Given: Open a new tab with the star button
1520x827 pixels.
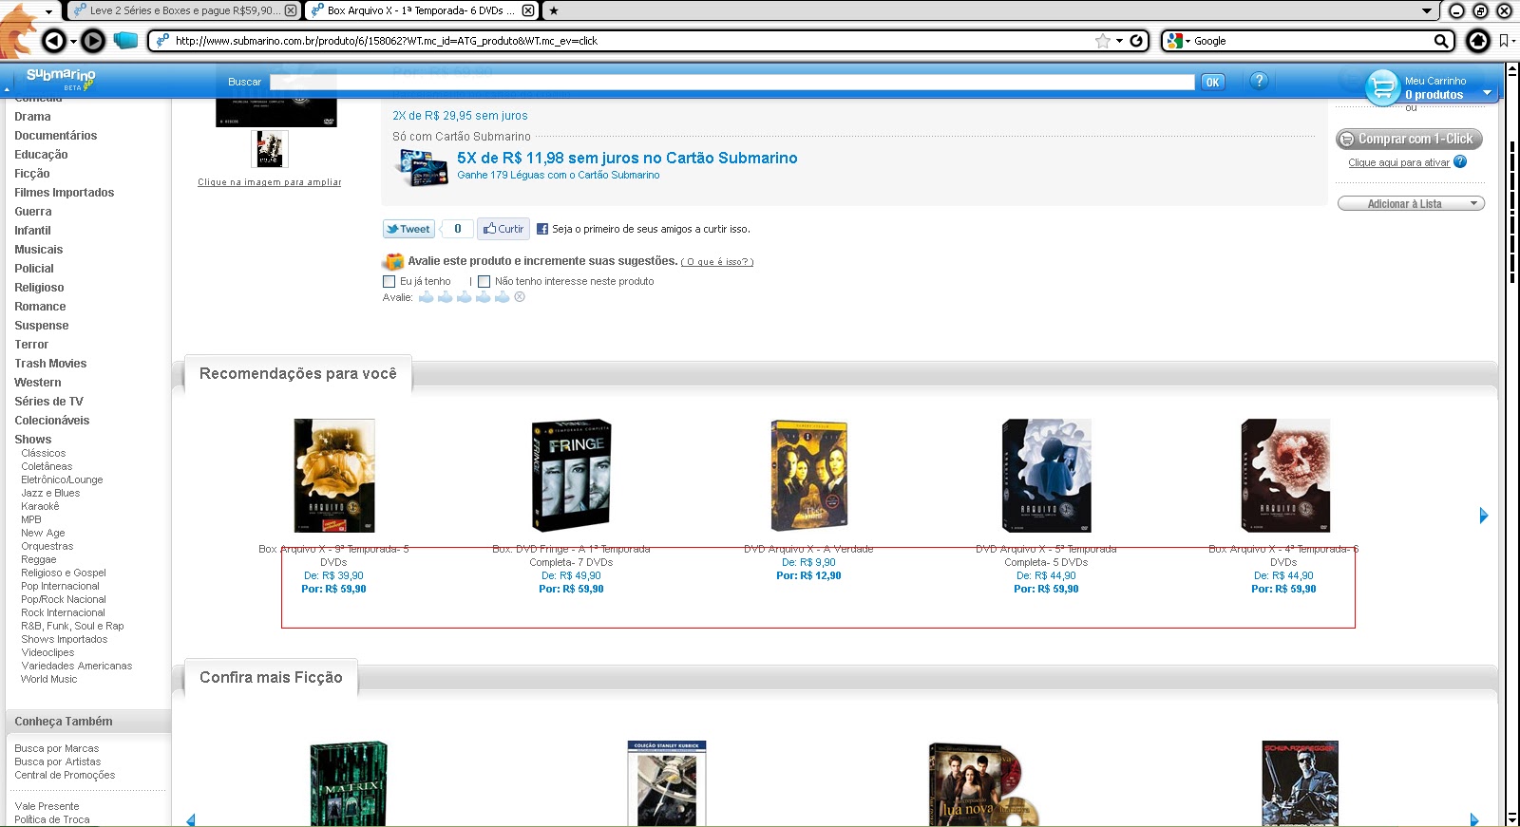Looking at the screenshot, I should coord(554,10).
